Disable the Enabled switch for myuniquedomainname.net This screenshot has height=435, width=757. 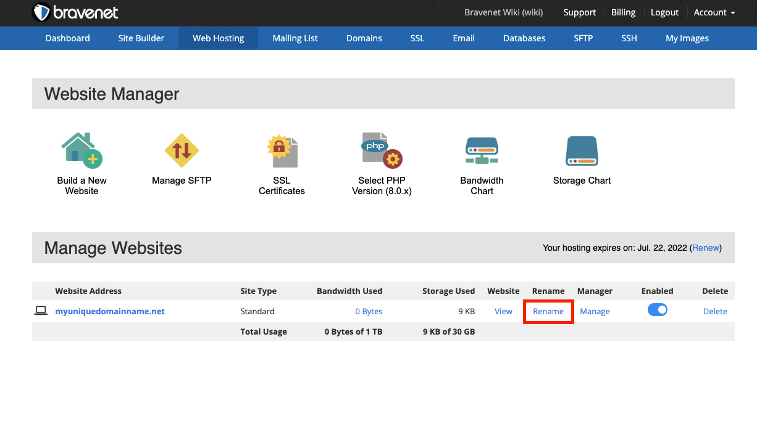(x=658, y=310)
